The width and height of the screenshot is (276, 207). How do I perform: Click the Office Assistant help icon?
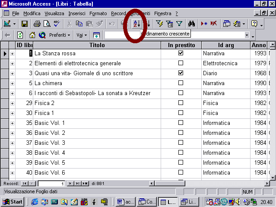coord(254,24)
